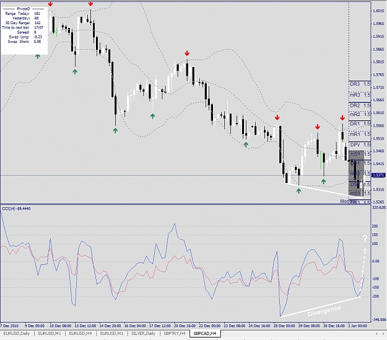The height and width of the screenshot is (340, 387).
Task: Click the -200 level on CCI scale
Action: tap(375, 296)
